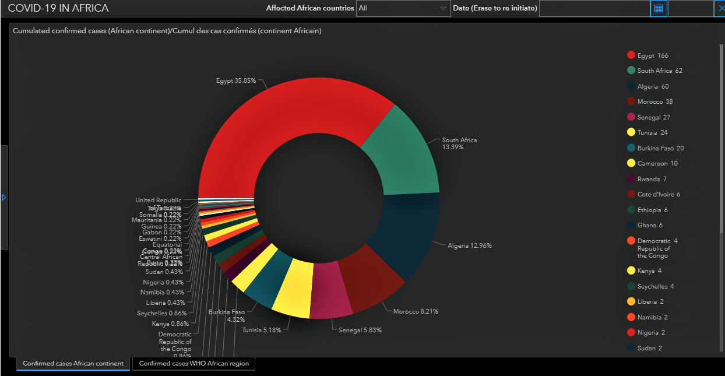This screenshot has width=725, height=376.
Task: Select South Africa green swatch in legend
Action: (x=631, y=71)
